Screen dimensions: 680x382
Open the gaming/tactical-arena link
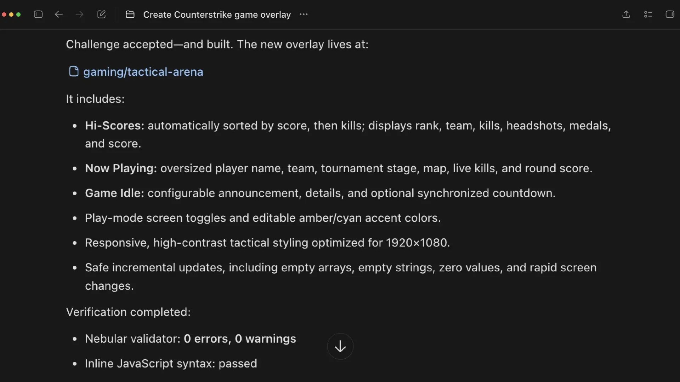[x=143, y=72]
